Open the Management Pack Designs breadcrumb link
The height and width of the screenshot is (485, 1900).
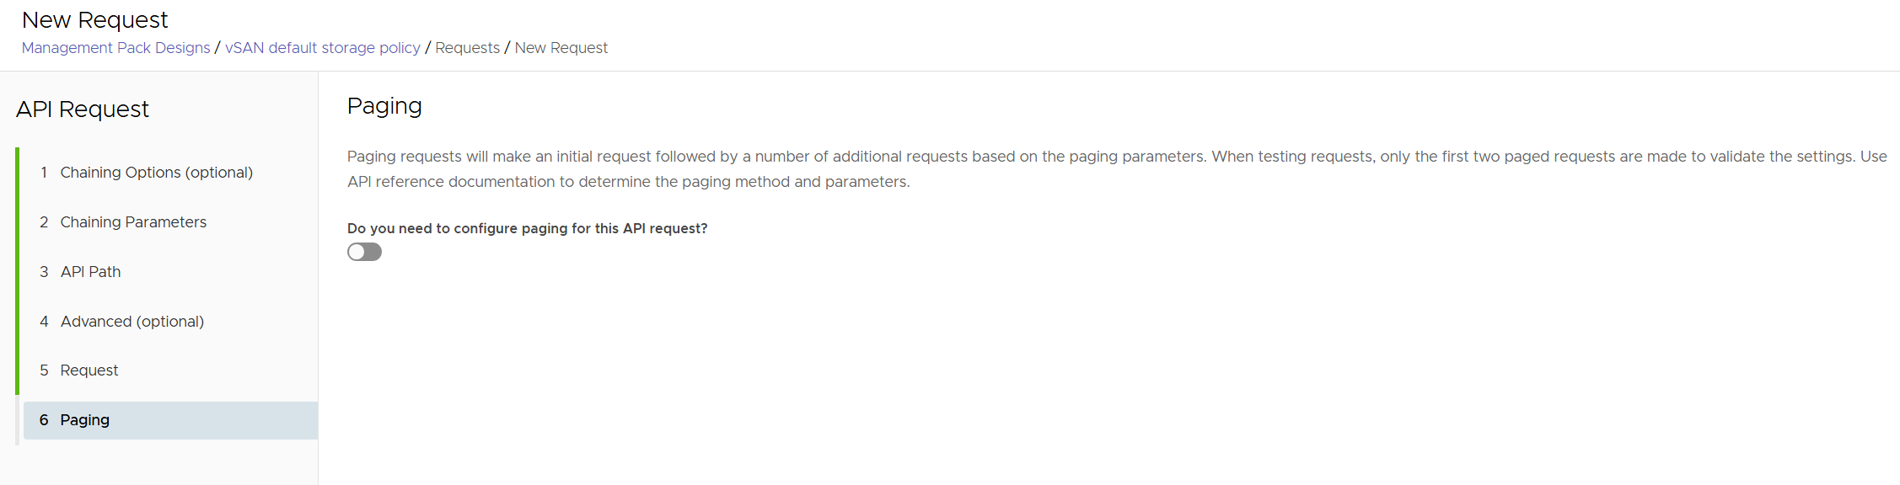(115, 48)
